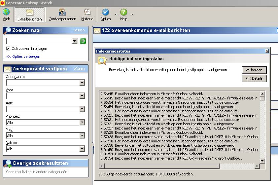Toggle Ook zoeken in bijlagen checkbox
Image resolution: width=278 pixels, height=185 pixels.
(x=8, y=49)
